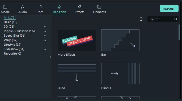Expand the 3D (21) category chevron

click(x=45, y=27)
